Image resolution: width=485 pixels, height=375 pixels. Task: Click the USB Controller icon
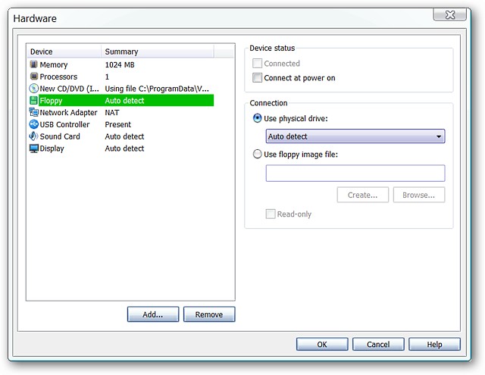(x=33, y=124)
